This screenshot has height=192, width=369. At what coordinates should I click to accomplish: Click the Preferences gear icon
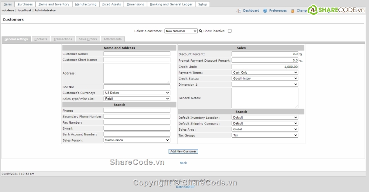tap(265, 10)
